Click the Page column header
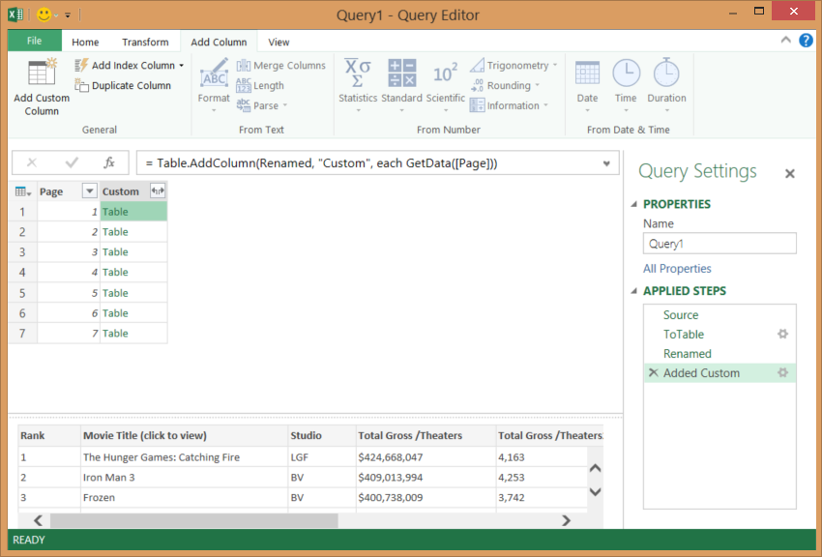 tap(68, 191)
